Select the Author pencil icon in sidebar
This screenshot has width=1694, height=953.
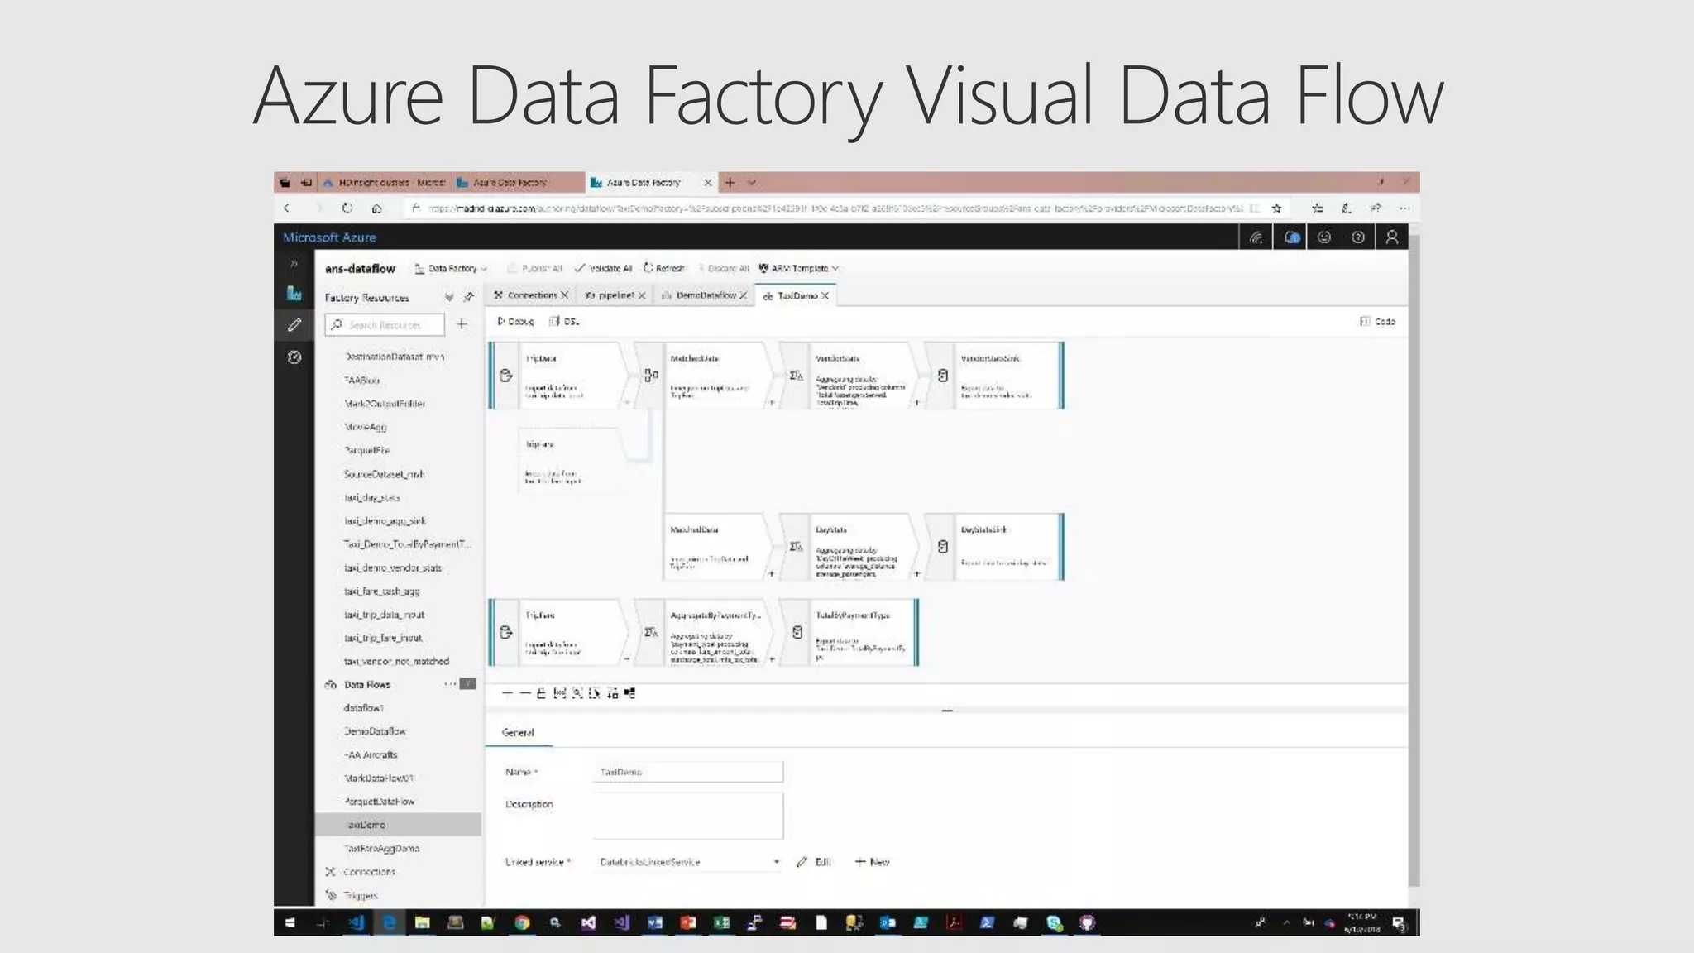point(294,325)
